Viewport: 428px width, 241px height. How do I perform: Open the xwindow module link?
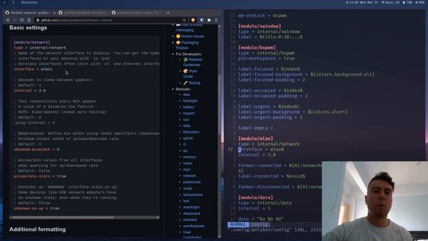[190, 220]
